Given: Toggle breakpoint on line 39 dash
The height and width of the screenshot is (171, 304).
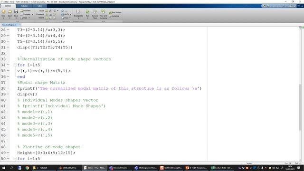Looking at the screenshot, I should (8, 94).
